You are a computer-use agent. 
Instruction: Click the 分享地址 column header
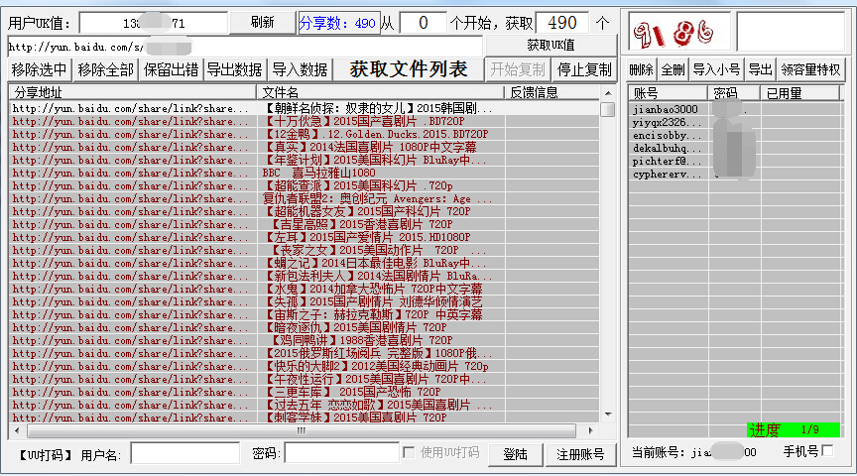pos(132,92)
